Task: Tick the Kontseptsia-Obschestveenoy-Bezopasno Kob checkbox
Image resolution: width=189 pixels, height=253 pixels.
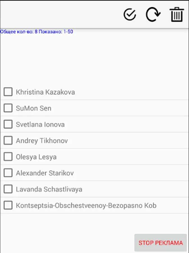Action: [x=8, y=205]
